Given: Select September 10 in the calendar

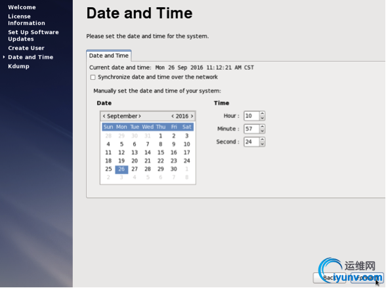Looking at the screenshot, I should pos(186,144).
